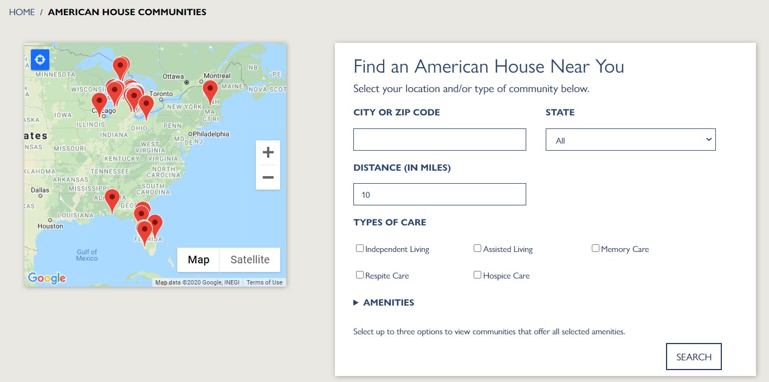Select the Map view tab
Image resolution: width=769 pixels, height=382 pixels.
[x=198, y=260]
